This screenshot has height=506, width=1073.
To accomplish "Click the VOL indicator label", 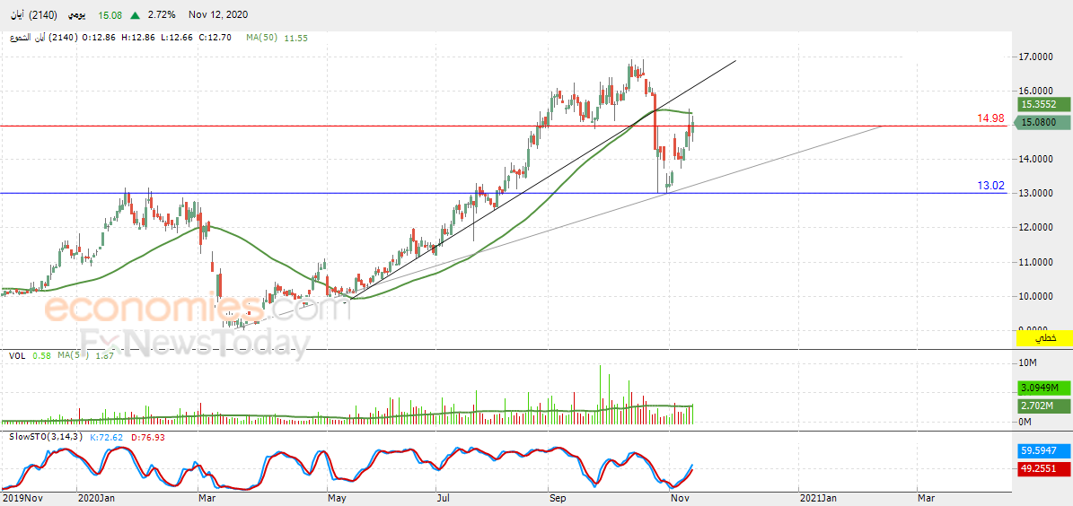I will coord(17,355).
